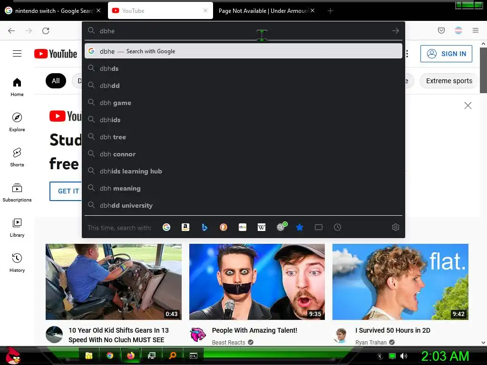Image resolution: width=487 pixels, height=365 pixels.
Task: Open Chrome from the taskbar
Action: [110, 355]
